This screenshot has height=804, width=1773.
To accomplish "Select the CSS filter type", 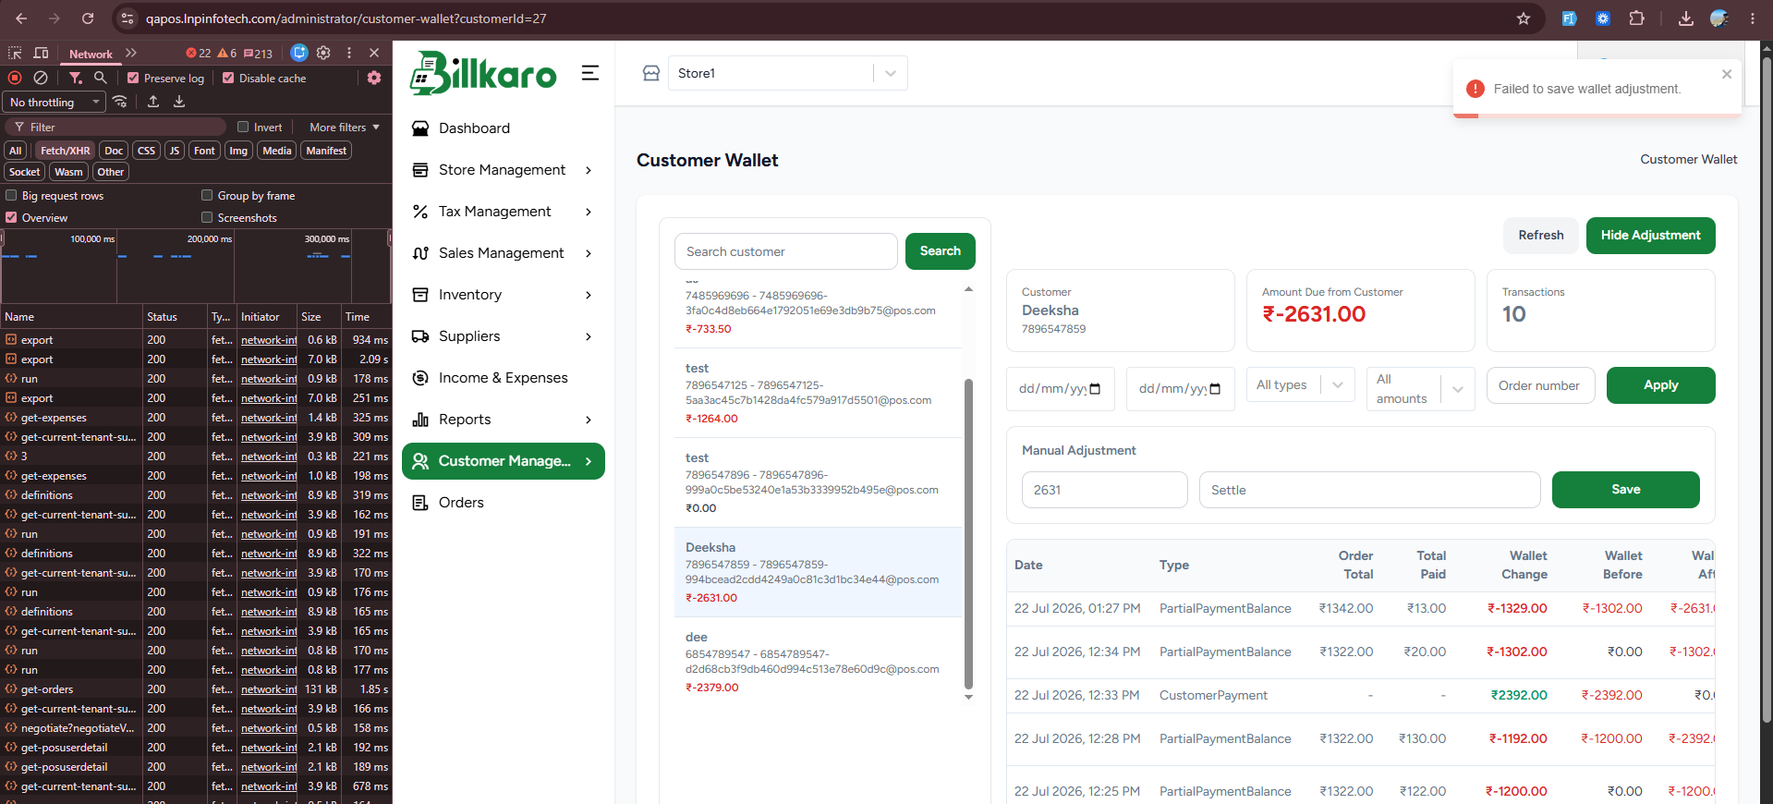I will [146, 151].
